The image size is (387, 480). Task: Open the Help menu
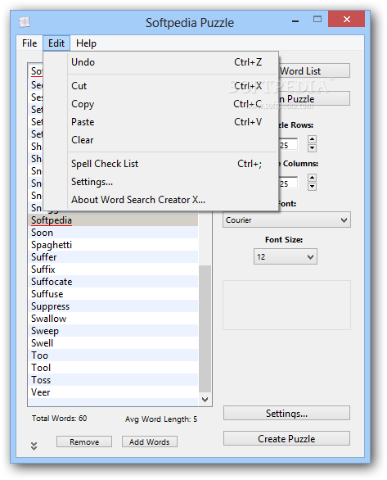pos(86,43)
